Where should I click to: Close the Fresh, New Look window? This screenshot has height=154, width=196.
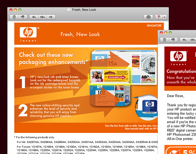tap(11, 10)
